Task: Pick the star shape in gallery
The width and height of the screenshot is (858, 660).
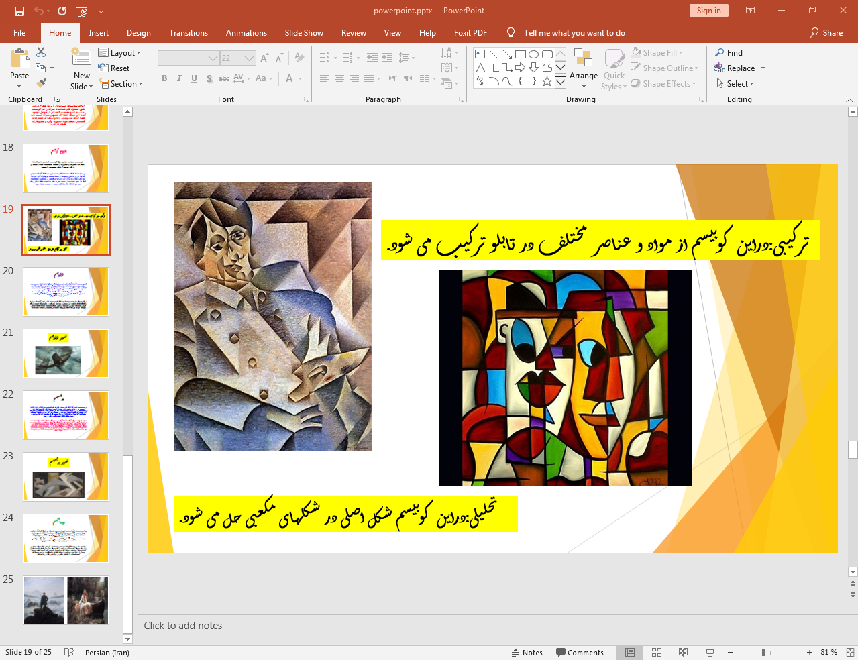Action: click(547, 81)
